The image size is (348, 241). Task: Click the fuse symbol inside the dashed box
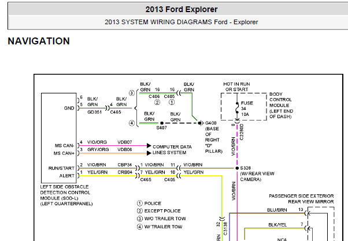click(237, 108)
